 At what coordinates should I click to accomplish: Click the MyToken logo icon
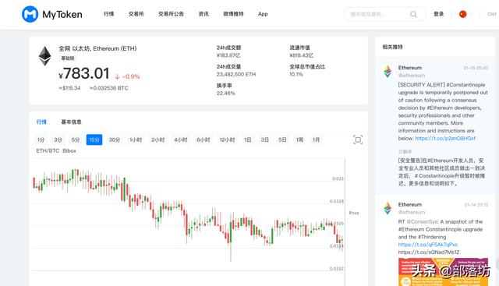pos(30,14)
